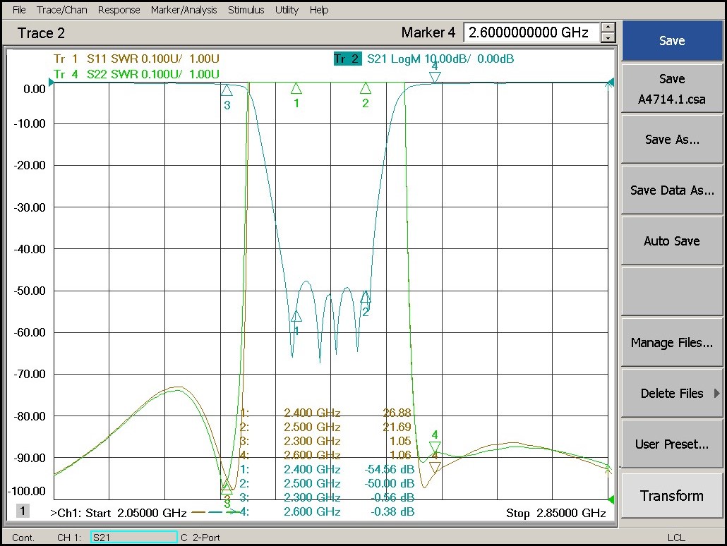Screen dimensions: 727x546
Task: Open the Save As dialog
Action: pos(671,139)
